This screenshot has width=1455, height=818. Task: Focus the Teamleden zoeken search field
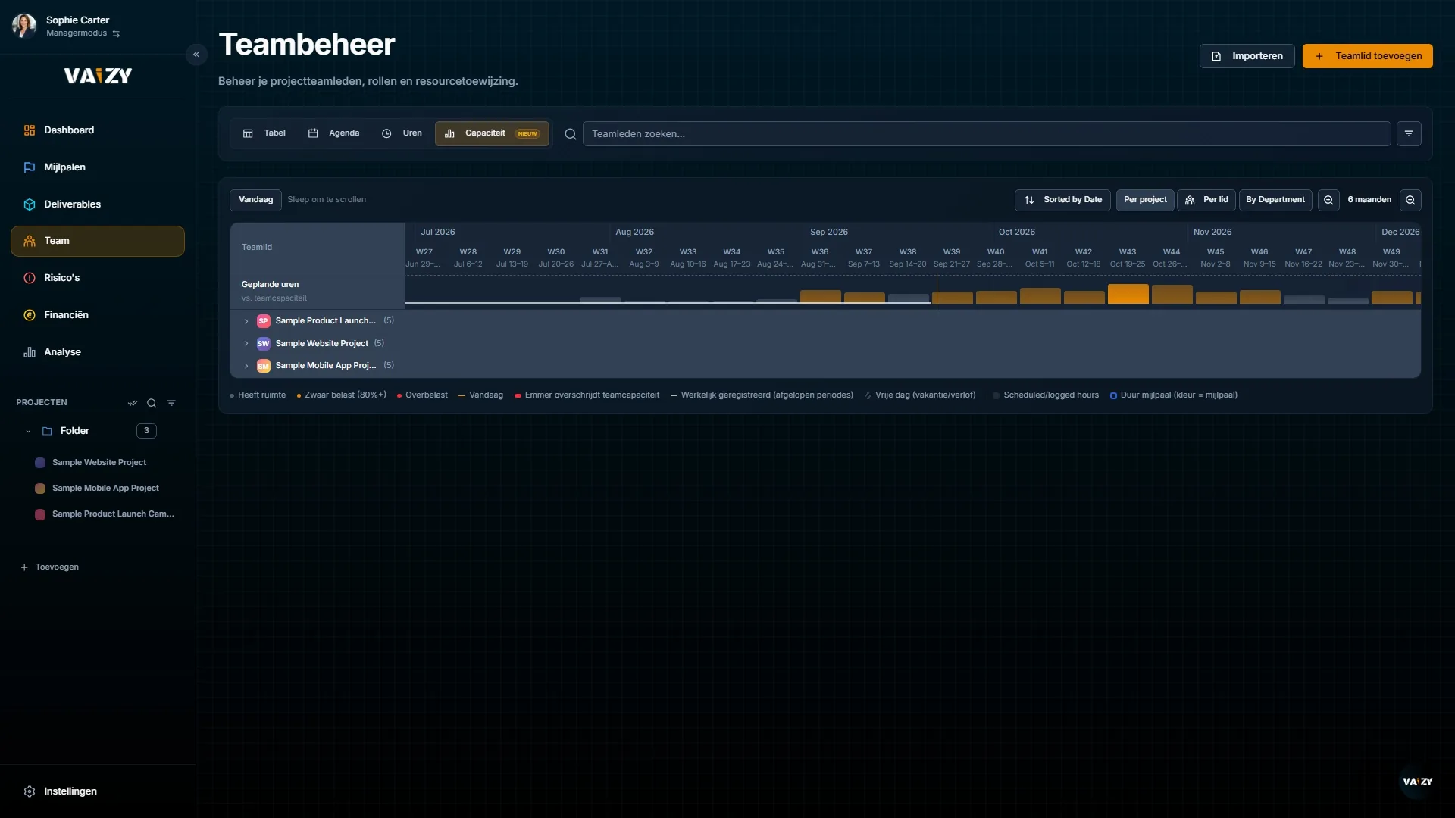tap(986, 134)
